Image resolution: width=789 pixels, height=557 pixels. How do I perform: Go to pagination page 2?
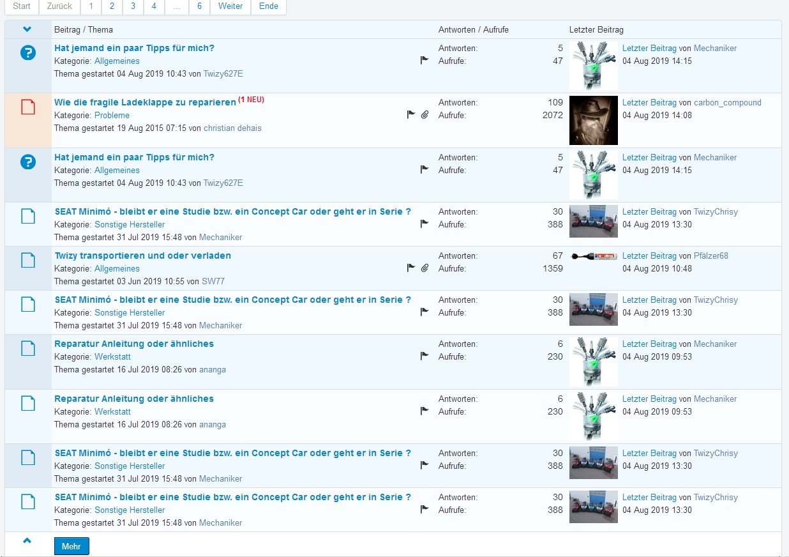click(x=112, y=6)
